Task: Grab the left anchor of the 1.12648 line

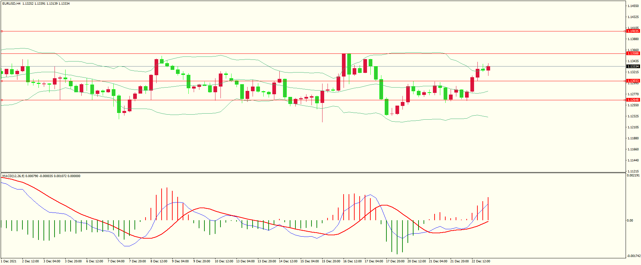Action: pos(2,100)
